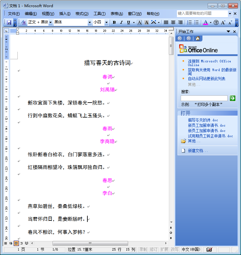Open the 文件(F) menu
Screen dimensions: 241x255
coord(14,14)
